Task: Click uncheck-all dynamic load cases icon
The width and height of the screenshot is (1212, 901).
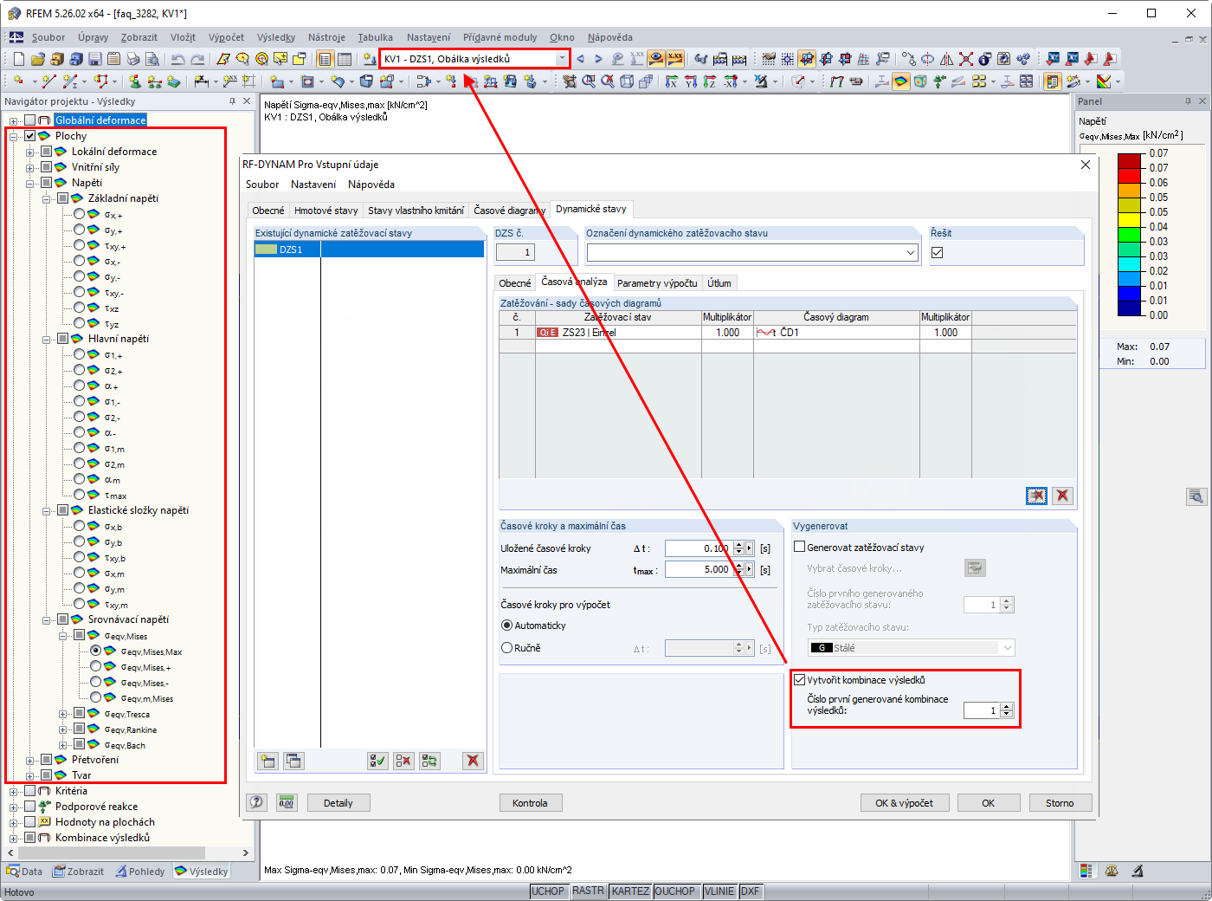Action: coord(404,761)
